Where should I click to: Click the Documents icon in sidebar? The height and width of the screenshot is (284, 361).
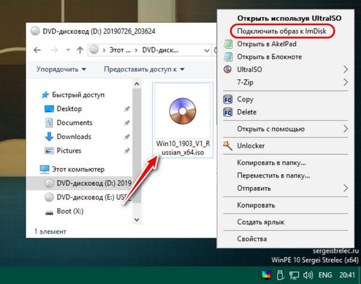(x=49, y=123)
